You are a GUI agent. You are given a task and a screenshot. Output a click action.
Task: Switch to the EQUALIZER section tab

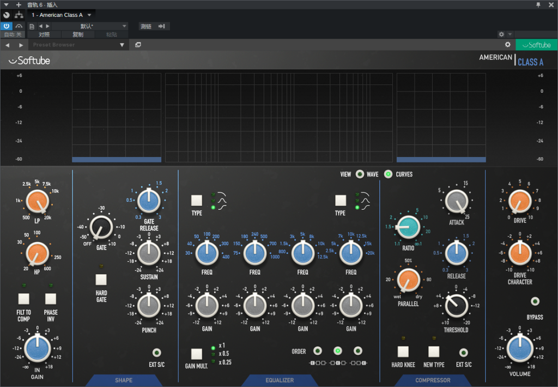280,380
